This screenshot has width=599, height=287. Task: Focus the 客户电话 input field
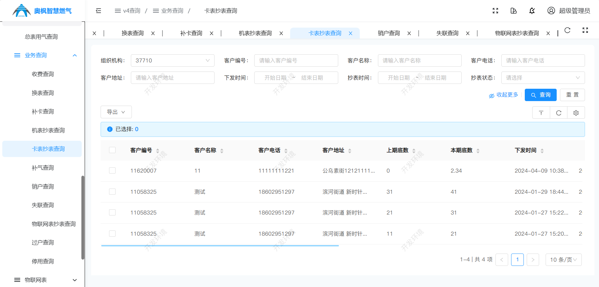pyautogui.click(x=543, y=60)
